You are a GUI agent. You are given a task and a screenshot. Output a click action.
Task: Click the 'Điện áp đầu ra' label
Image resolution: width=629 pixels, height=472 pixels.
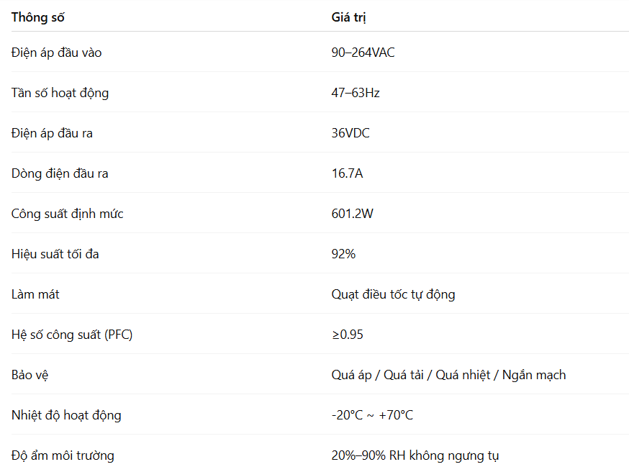(x=52, y=133)
